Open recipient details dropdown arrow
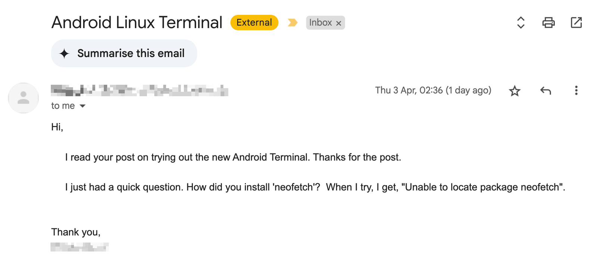 83,106
